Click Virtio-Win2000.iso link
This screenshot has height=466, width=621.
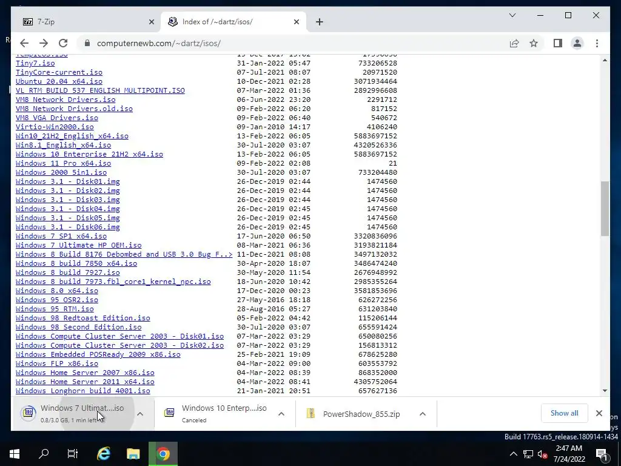point(55,127)
